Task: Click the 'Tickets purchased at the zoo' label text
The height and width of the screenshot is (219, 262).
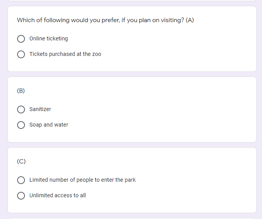Action: click(x=65, y=54)
